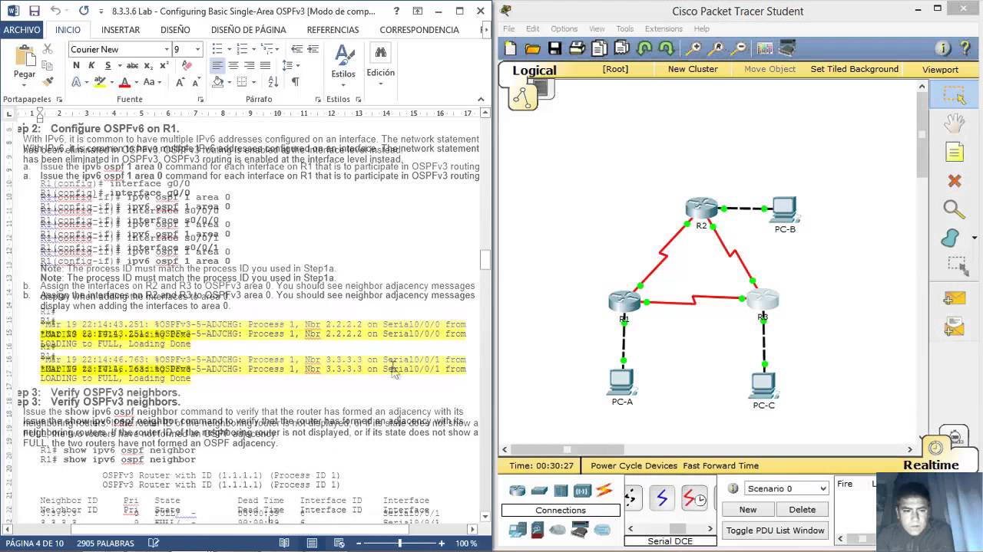
Task: Expand the Estilos styles gallery
Action: (x=343, y=64)
